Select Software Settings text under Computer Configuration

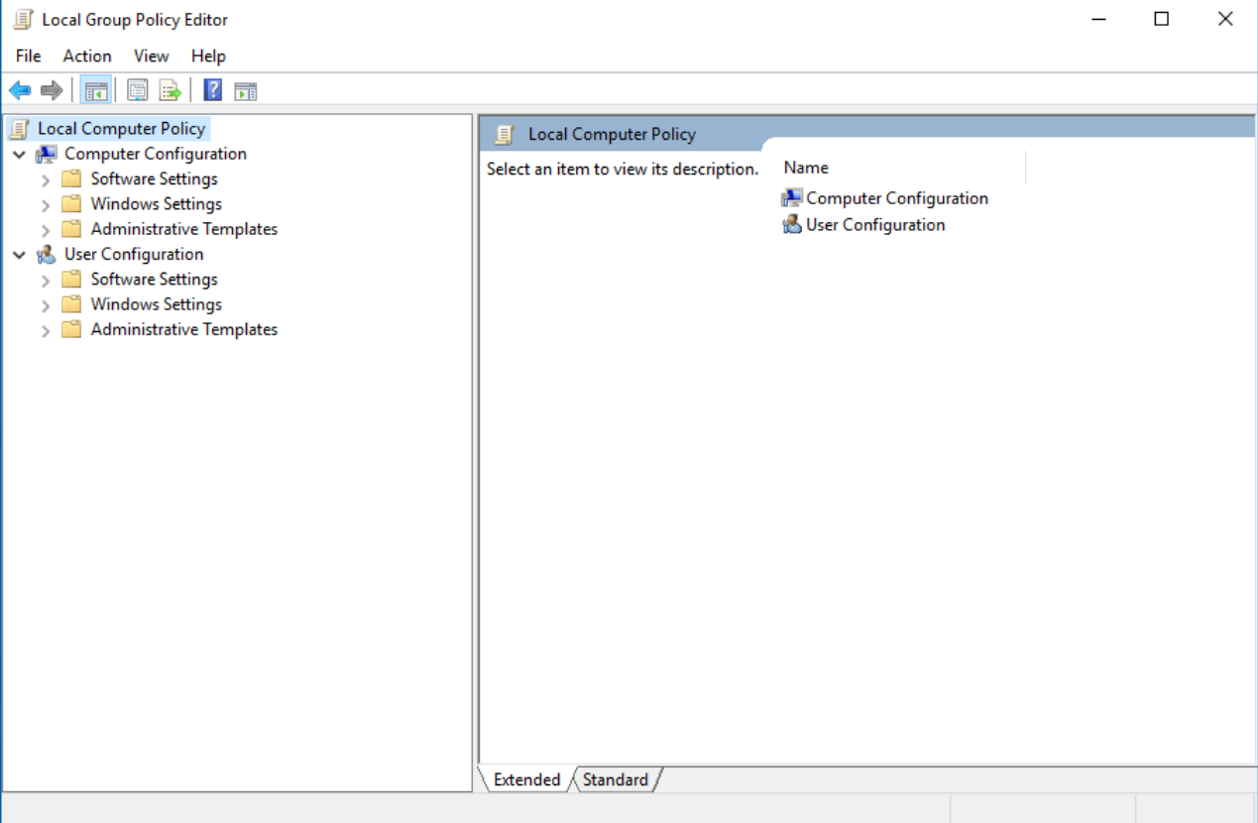click(x=155, y=178)
